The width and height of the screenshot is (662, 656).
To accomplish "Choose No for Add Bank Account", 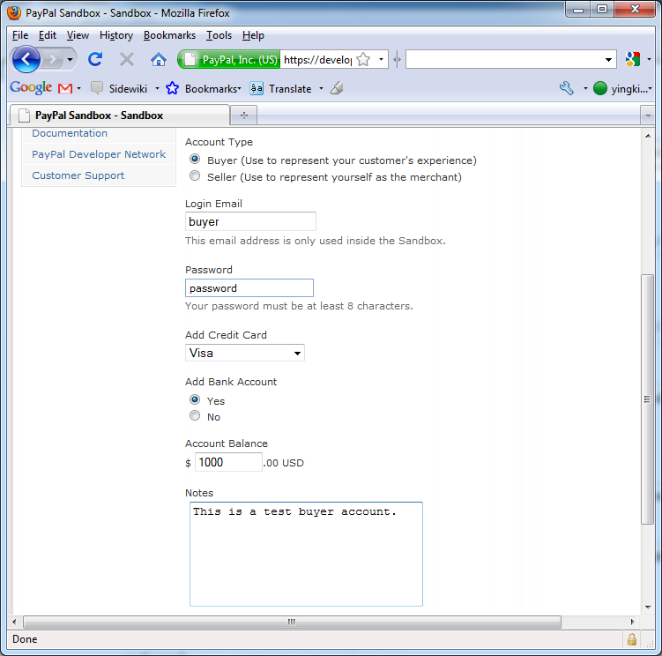I will [196, 416].
